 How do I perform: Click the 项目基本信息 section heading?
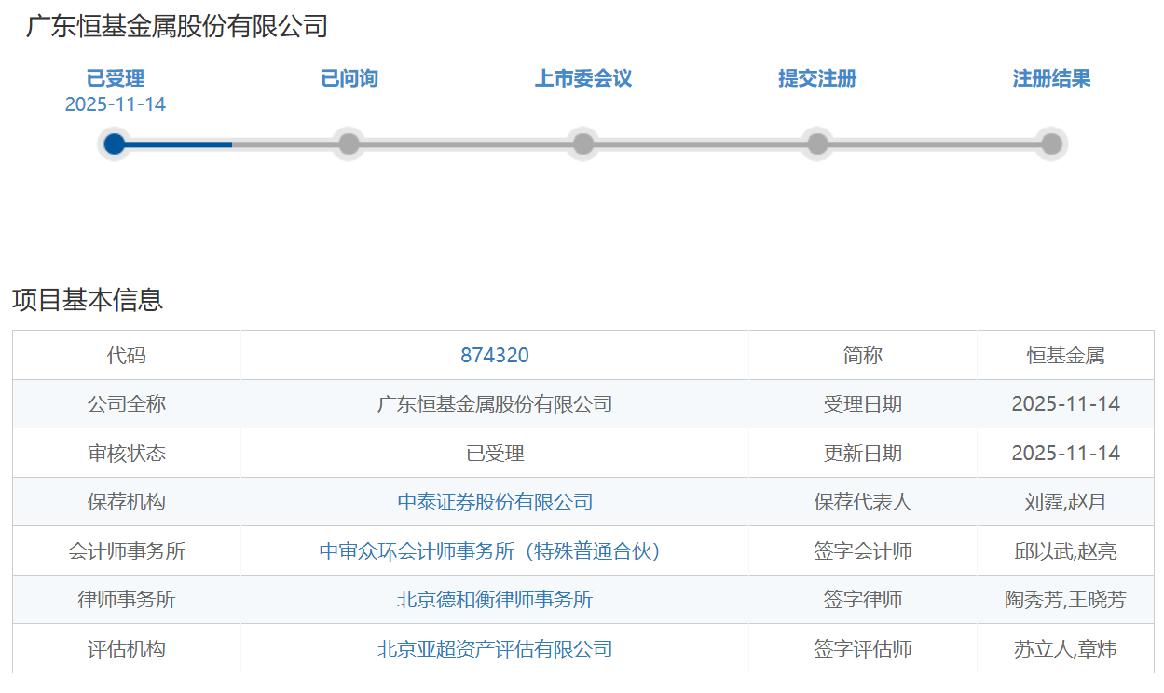click(88, 300)
